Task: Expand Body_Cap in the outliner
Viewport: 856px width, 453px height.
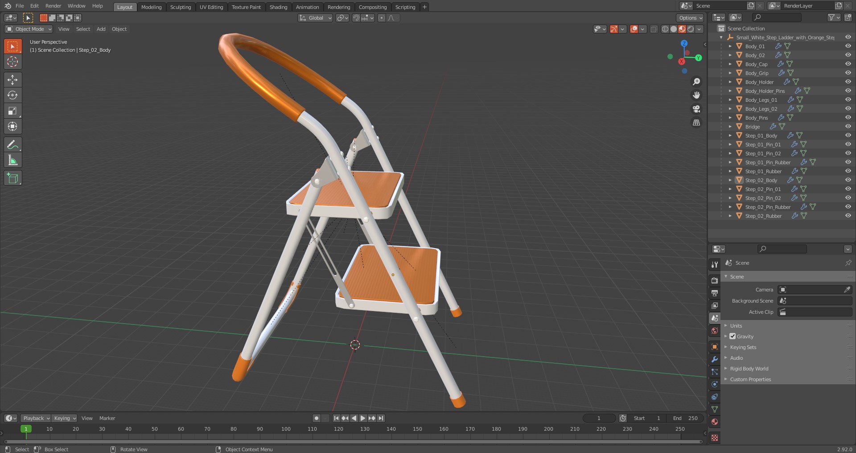Action: 730,64
